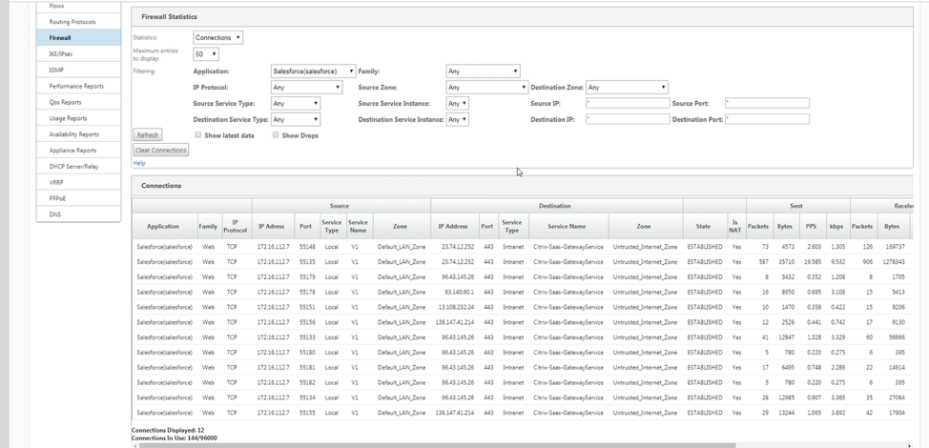This screenshot has height=448, width=929.
Task: Enable the Show Drops checkbox
Action: pos(276,135)
